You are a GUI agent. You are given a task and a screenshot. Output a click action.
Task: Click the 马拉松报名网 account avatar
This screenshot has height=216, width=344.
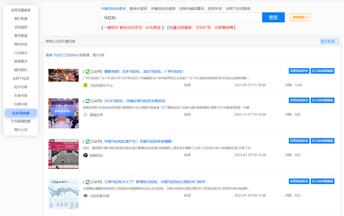tap(85, 196)
